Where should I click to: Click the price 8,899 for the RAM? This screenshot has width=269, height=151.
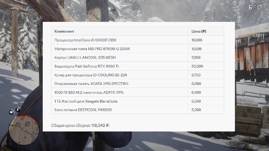pos(196,84)
